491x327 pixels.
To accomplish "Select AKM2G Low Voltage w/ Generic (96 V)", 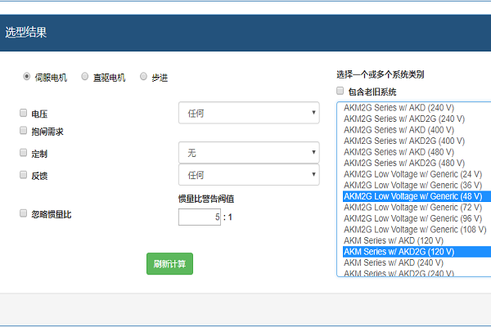I will [x=417, y=218].
